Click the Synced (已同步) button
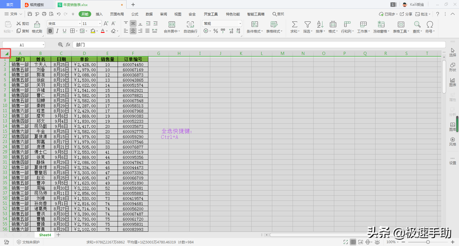Image resolution: width=459 pixels, height=246 pixels. coord(388,14)
